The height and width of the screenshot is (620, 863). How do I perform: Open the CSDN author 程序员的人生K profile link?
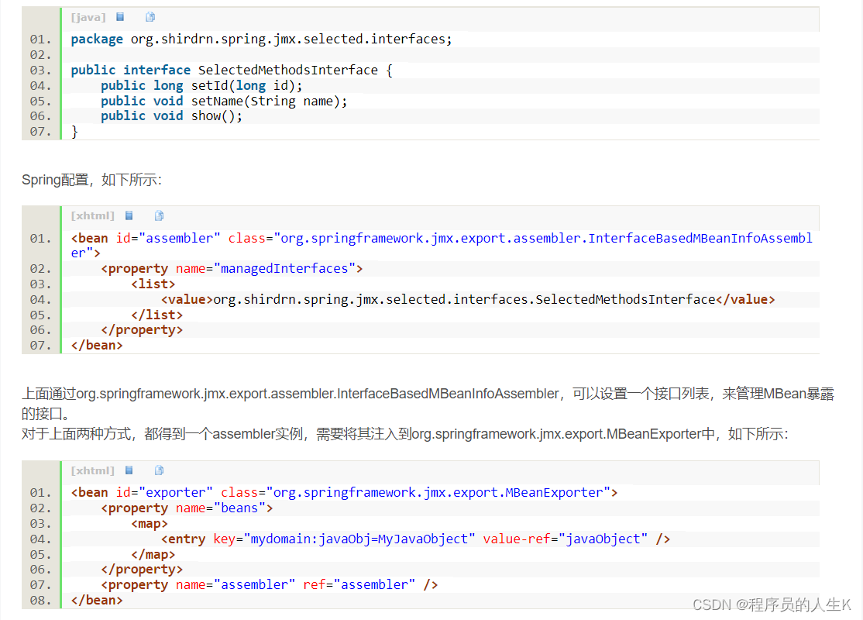(775, 604)
